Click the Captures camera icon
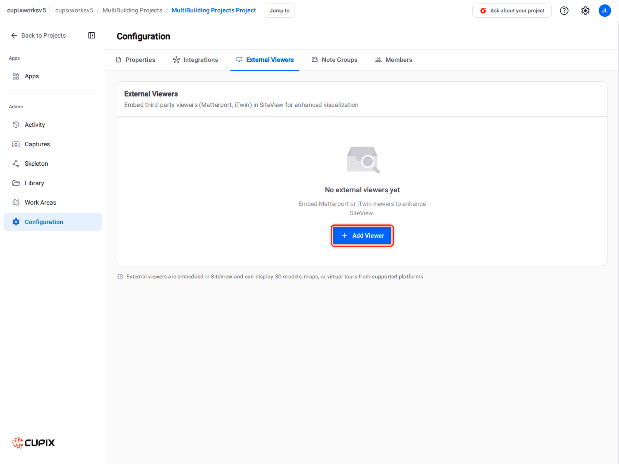Viewport: 619px width, 464px height. tap(16, 144)
